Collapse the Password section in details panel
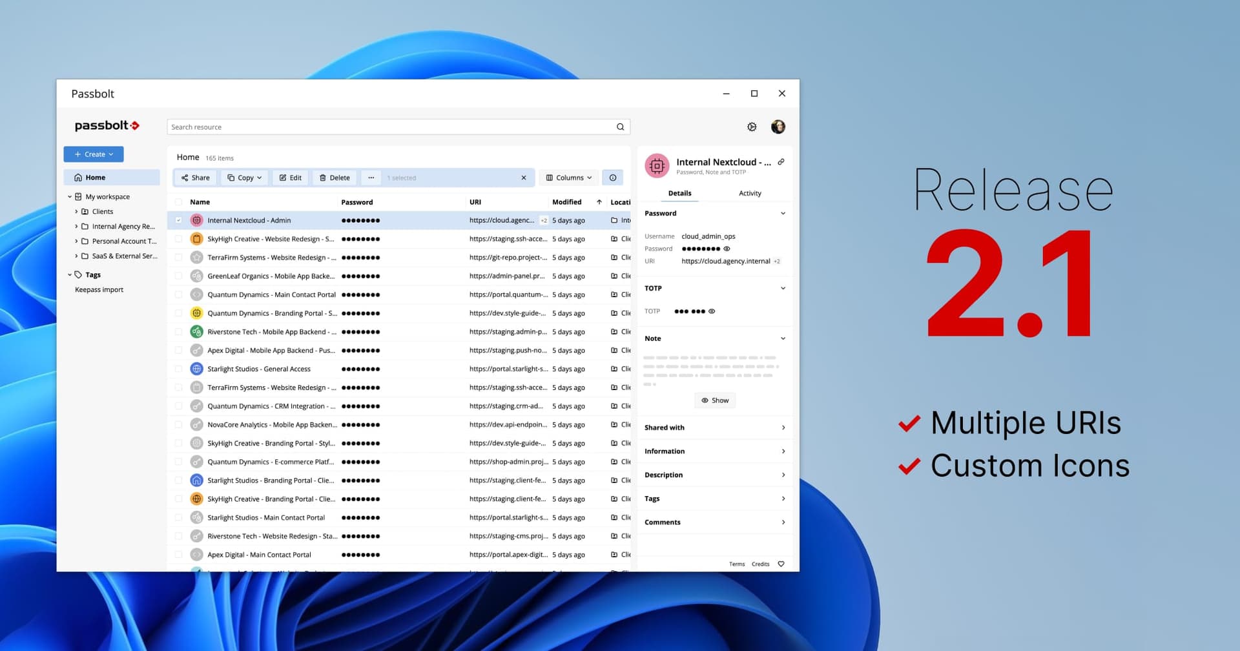The height and width of the screenshot is (651, 1240). [783, 213]
